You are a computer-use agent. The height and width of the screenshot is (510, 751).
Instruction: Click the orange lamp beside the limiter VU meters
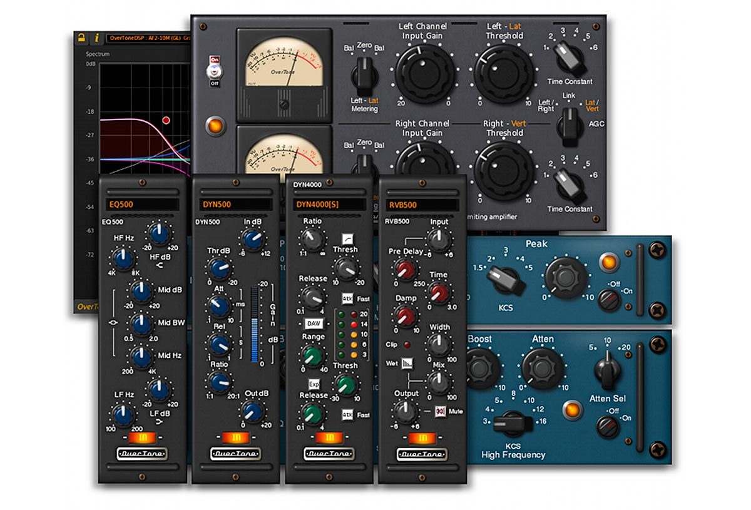pos(215,126)
